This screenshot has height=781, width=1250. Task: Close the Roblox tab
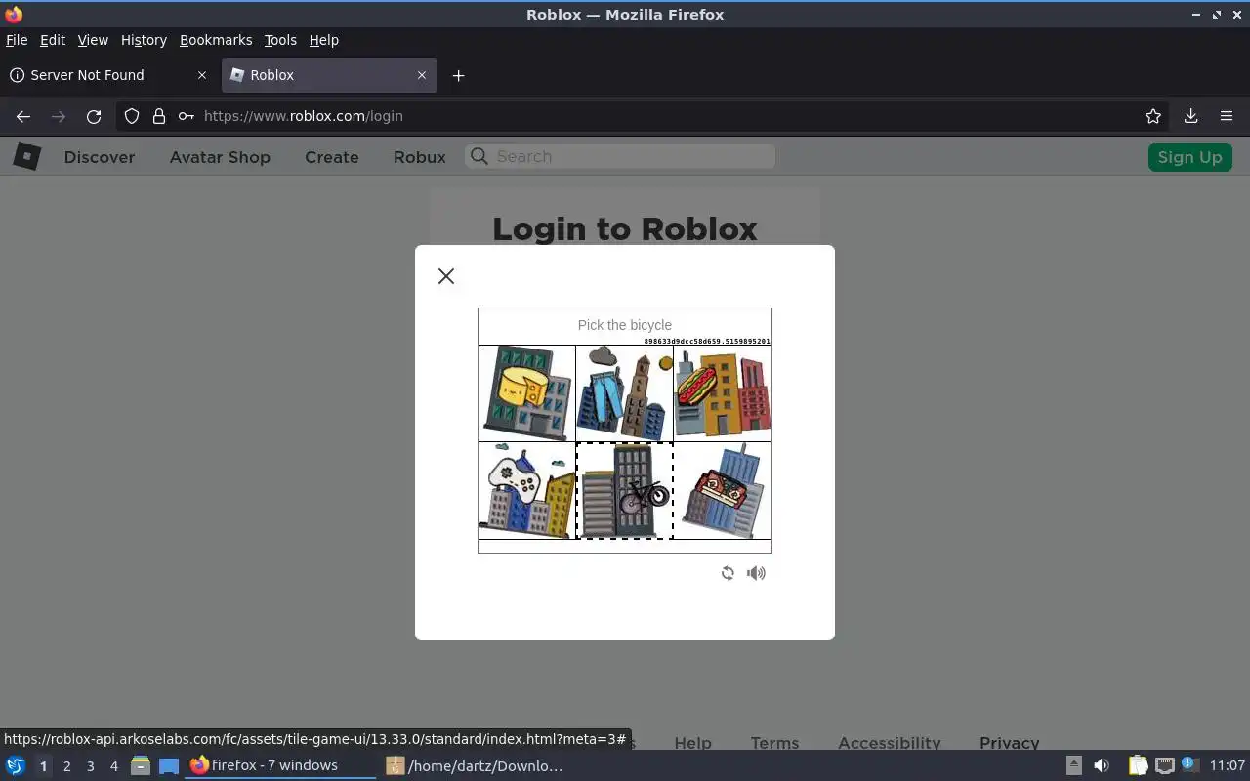click(x=422, y=75)
